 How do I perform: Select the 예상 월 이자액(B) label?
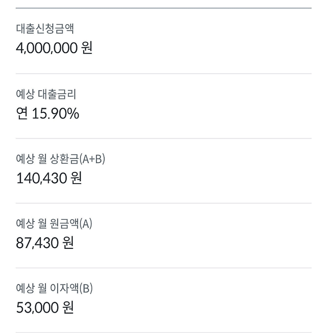tap(55, 288)
